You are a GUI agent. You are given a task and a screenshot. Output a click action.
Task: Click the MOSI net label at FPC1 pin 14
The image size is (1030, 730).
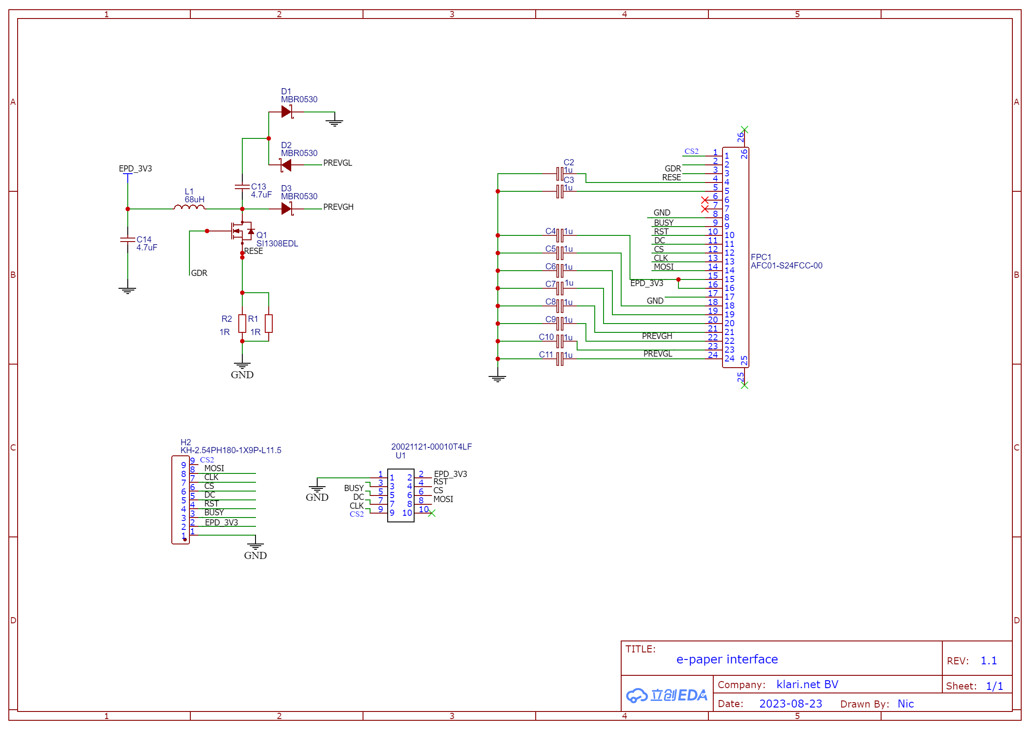point(664,267)
